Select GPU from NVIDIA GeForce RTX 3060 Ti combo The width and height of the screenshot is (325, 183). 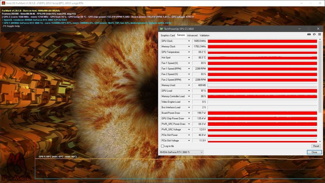[181, 152]
